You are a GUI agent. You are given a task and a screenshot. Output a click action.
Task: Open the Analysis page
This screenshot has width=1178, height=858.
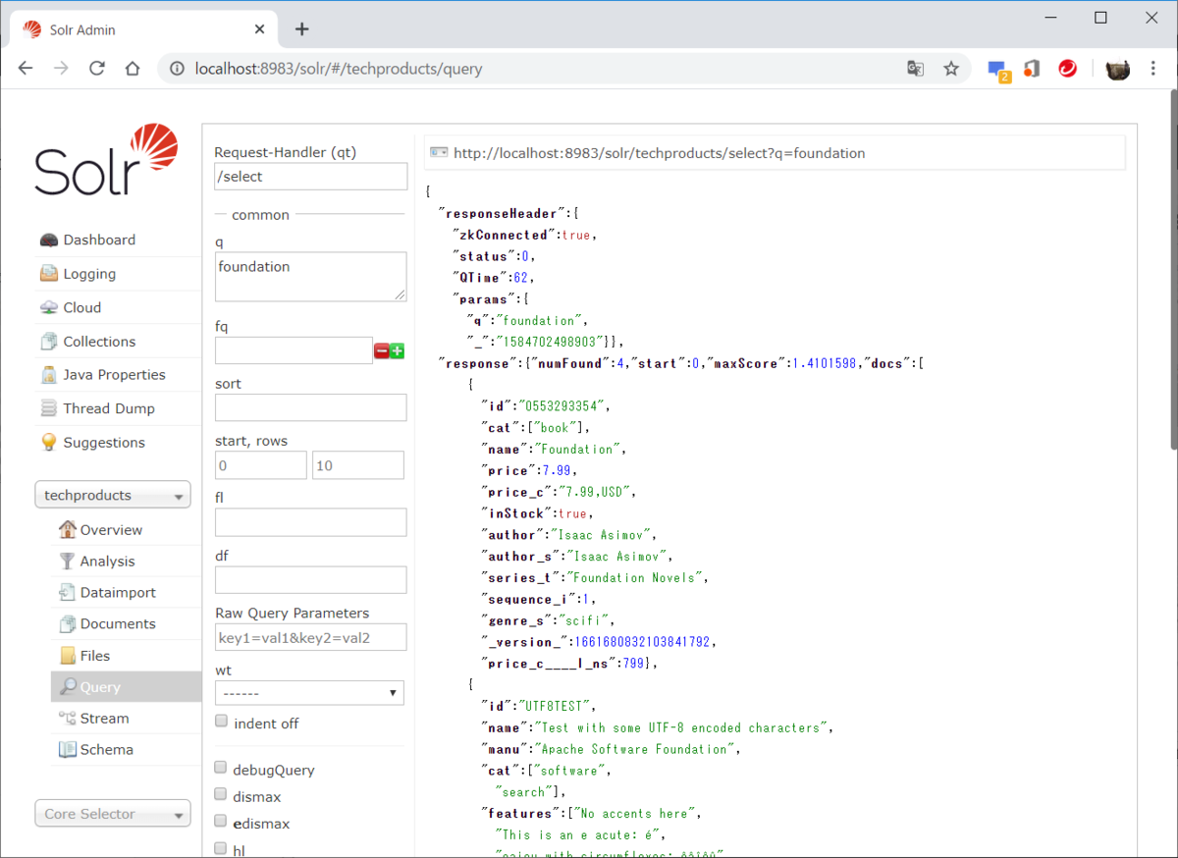tap(107, 561)
